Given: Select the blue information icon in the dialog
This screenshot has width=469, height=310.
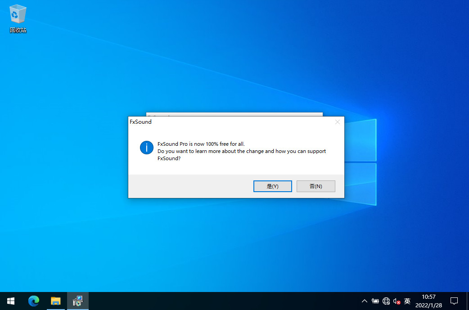Looking at the screenshot, I should coord(147,148).
